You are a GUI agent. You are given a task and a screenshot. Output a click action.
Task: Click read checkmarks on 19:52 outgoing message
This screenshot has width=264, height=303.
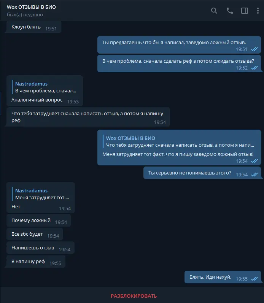[x=254, y=68]
